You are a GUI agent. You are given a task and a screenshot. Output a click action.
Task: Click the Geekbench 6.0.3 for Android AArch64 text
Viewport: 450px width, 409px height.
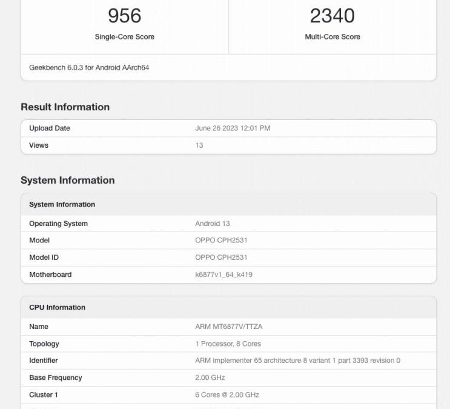[x=89, y=68]
